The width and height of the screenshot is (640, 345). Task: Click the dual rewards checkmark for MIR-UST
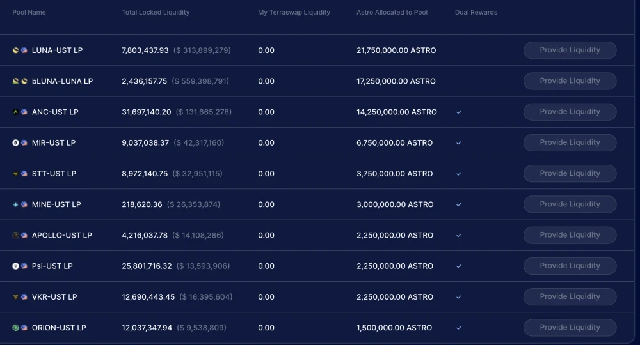pos(459,143)
